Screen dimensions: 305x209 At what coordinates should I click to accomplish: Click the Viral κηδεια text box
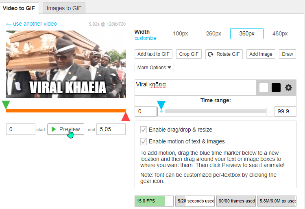[x=195, y=88]
